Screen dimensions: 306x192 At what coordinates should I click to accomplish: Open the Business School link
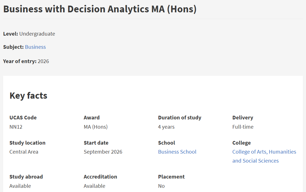click(x=177, y=152)
